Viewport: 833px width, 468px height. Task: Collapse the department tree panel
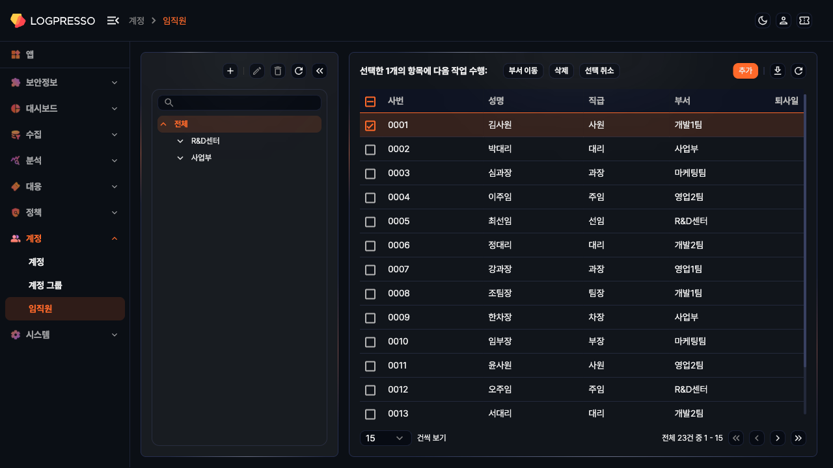pyautogui.click(x=320, y=71)
